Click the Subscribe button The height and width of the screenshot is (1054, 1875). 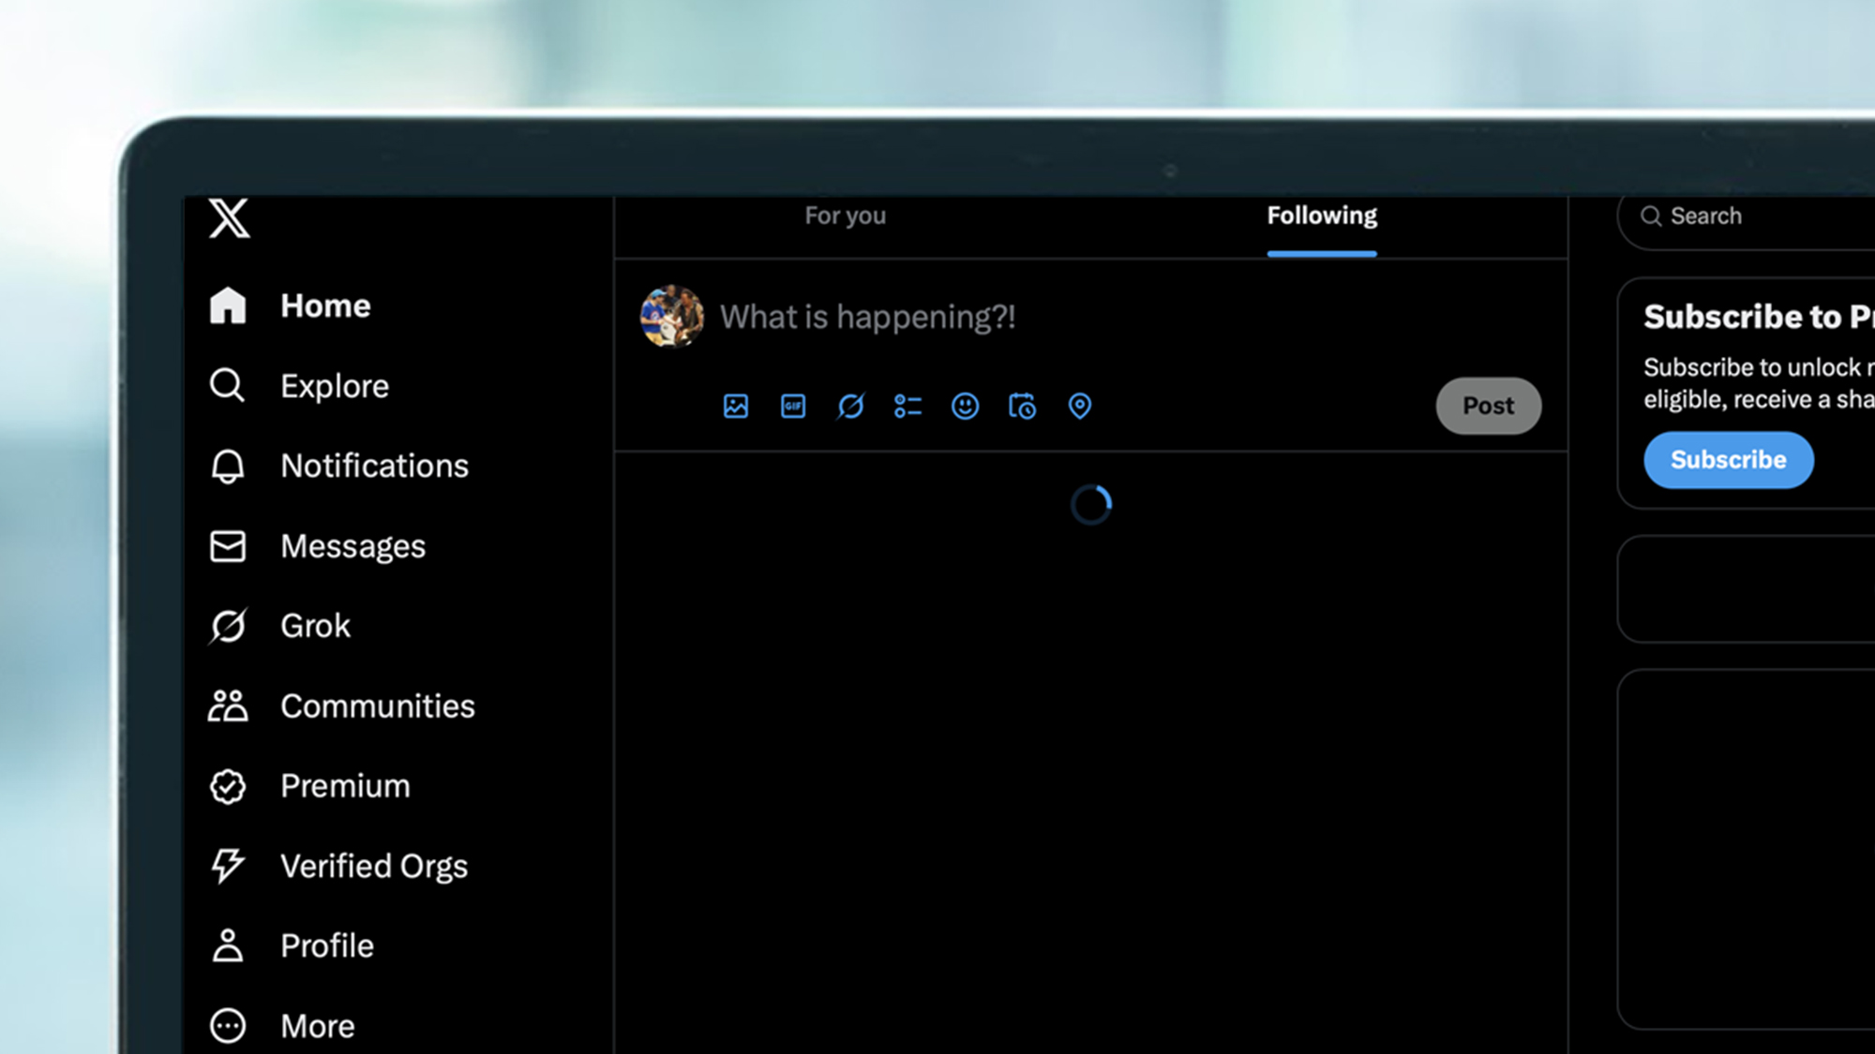1728,459
